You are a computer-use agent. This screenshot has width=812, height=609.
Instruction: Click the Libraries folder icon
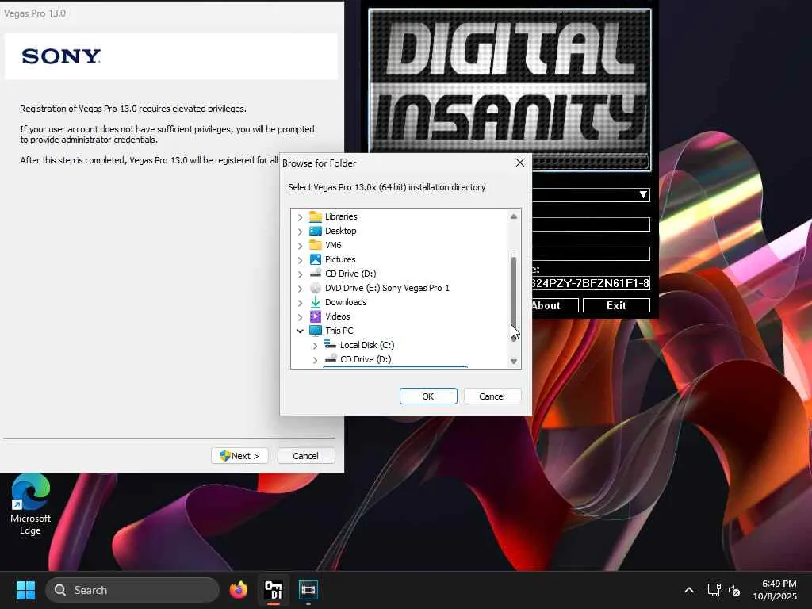pyautogui.click(x=316, y=216)
